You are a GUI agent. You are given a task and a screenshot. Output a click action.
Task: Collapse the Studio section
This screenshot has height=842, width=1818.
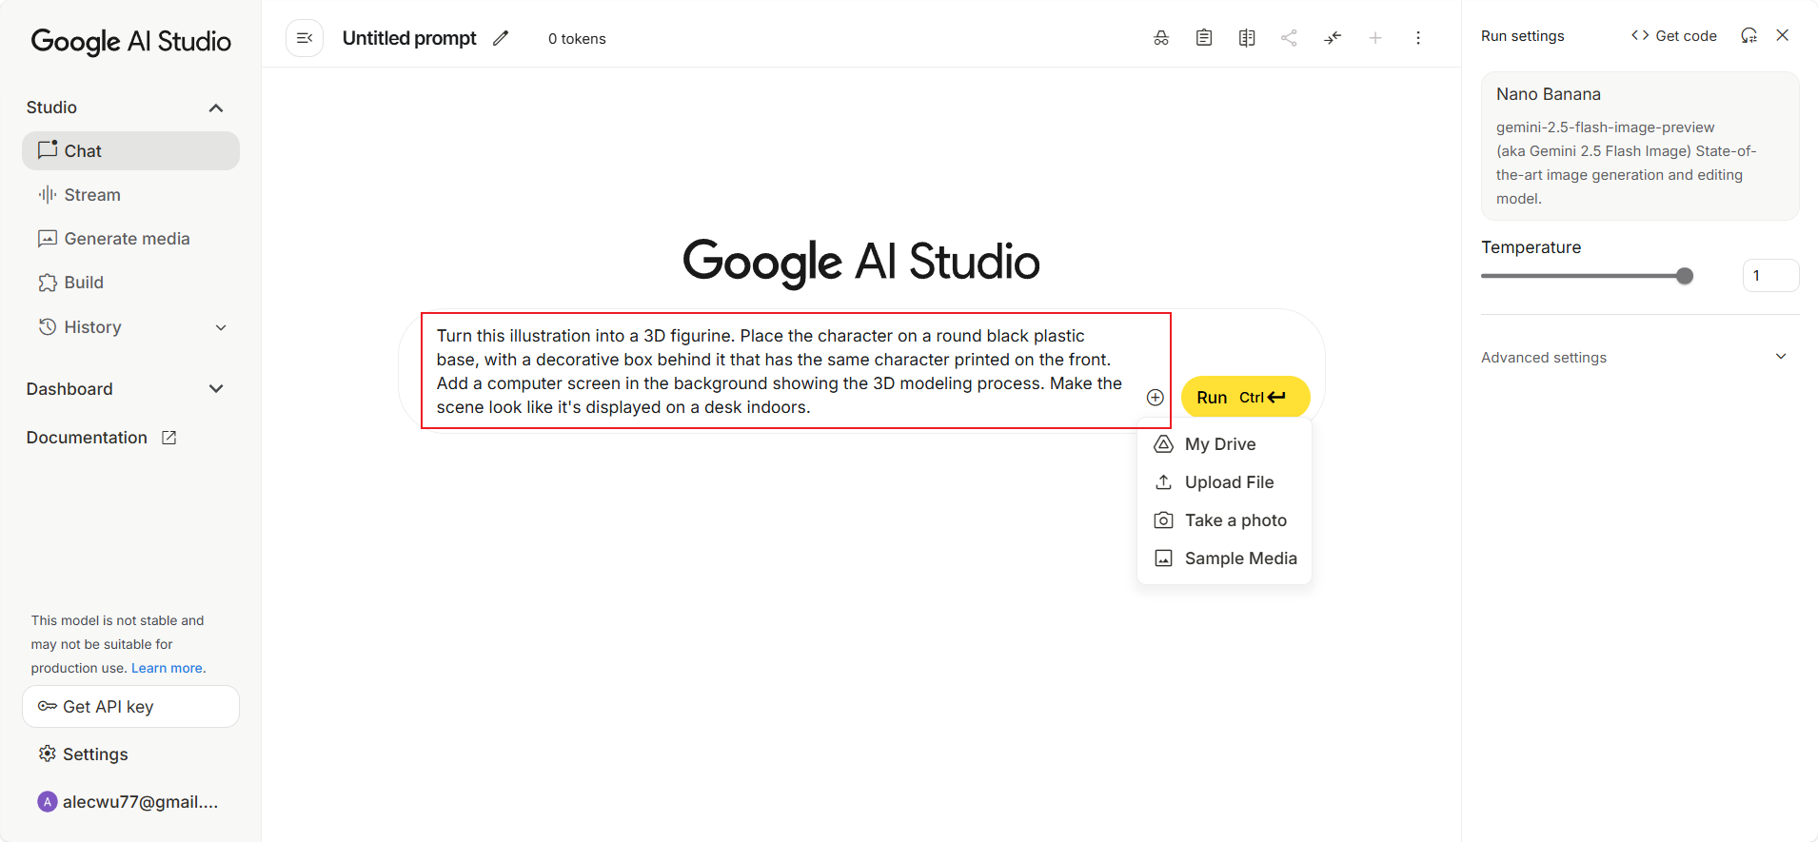pyautogui.click(x=216, y=108)
